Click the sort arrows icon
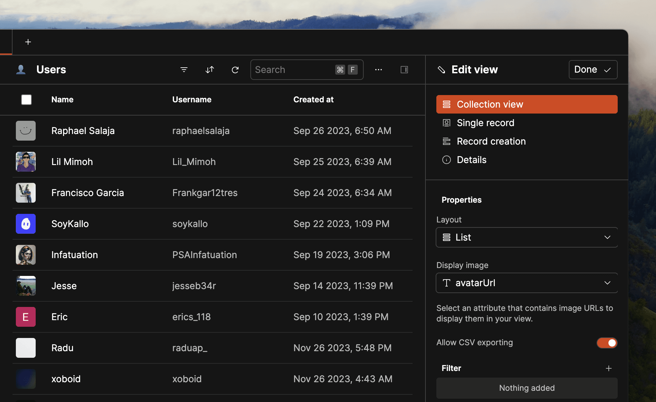The width and height of the screenshot is (656, 402). pos(210,70)
